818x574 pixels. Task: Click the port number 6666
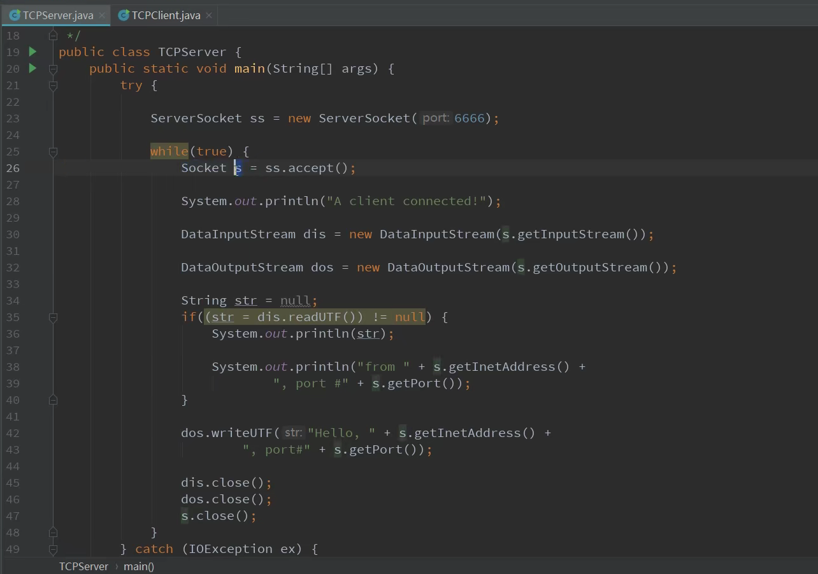470,118
